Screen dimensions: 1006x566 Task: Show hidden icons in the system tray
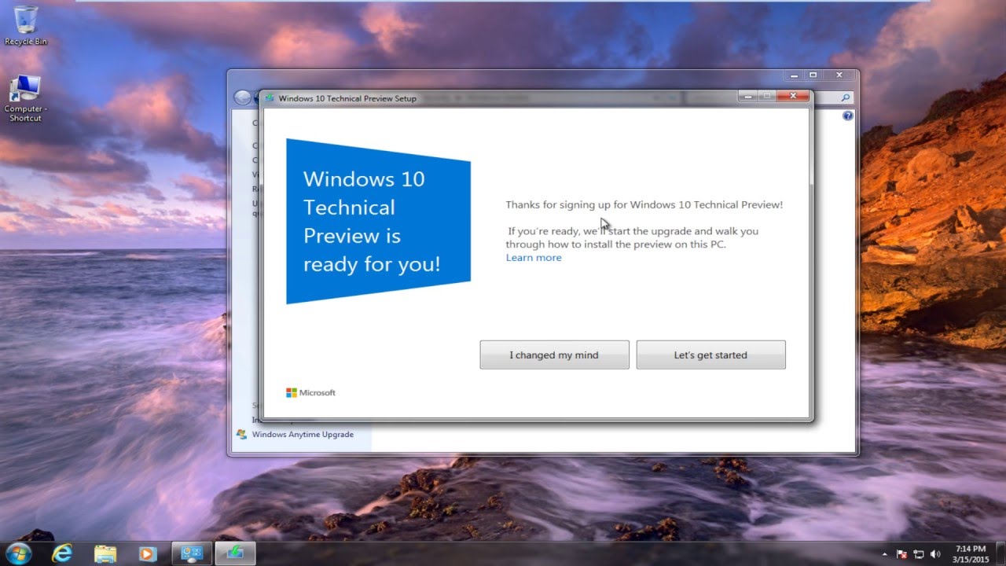coord(885,554)
